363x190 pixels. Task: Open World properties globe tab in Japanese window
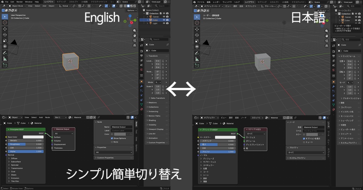pos(334,70)
